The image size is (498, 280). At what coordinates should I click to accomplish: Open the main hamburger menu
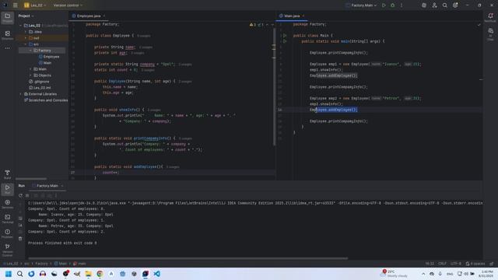[15, 5]
